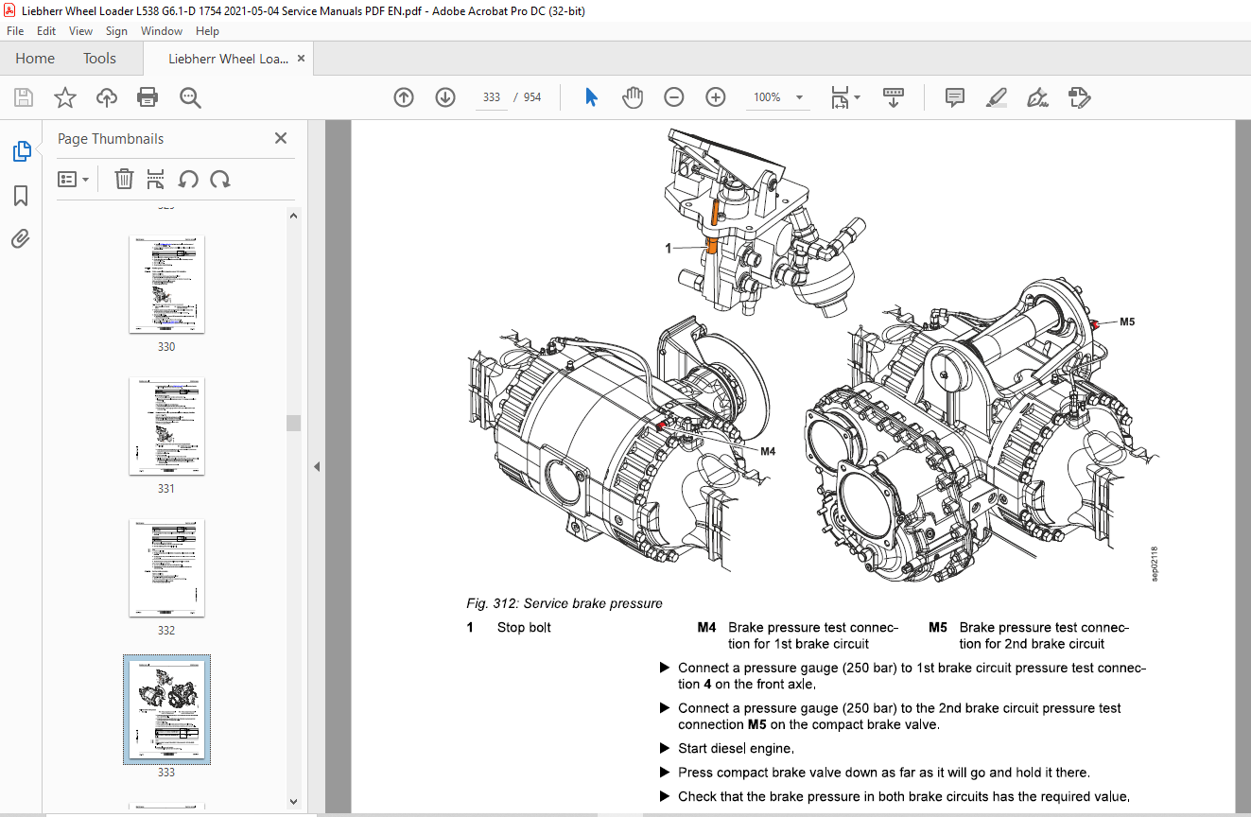Close the Page Thumbnails panel

point(281,138)
